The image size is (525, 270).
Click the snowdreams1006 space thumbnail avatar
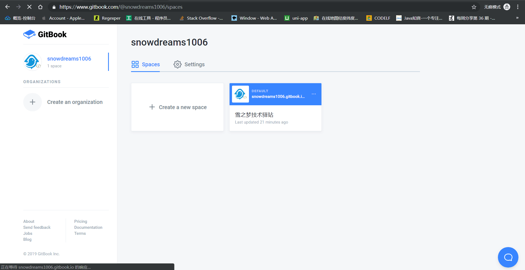point(240,94)
